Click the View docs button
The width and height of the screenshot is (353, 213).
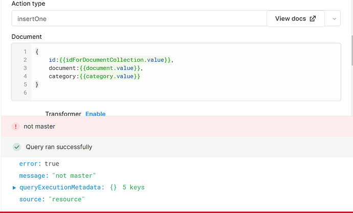[x=296, y=19]
